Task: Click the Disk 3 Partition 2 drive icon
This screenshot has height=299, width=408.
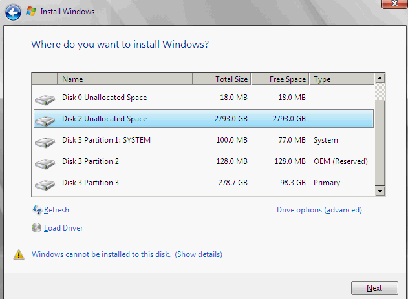Action: 45,163
